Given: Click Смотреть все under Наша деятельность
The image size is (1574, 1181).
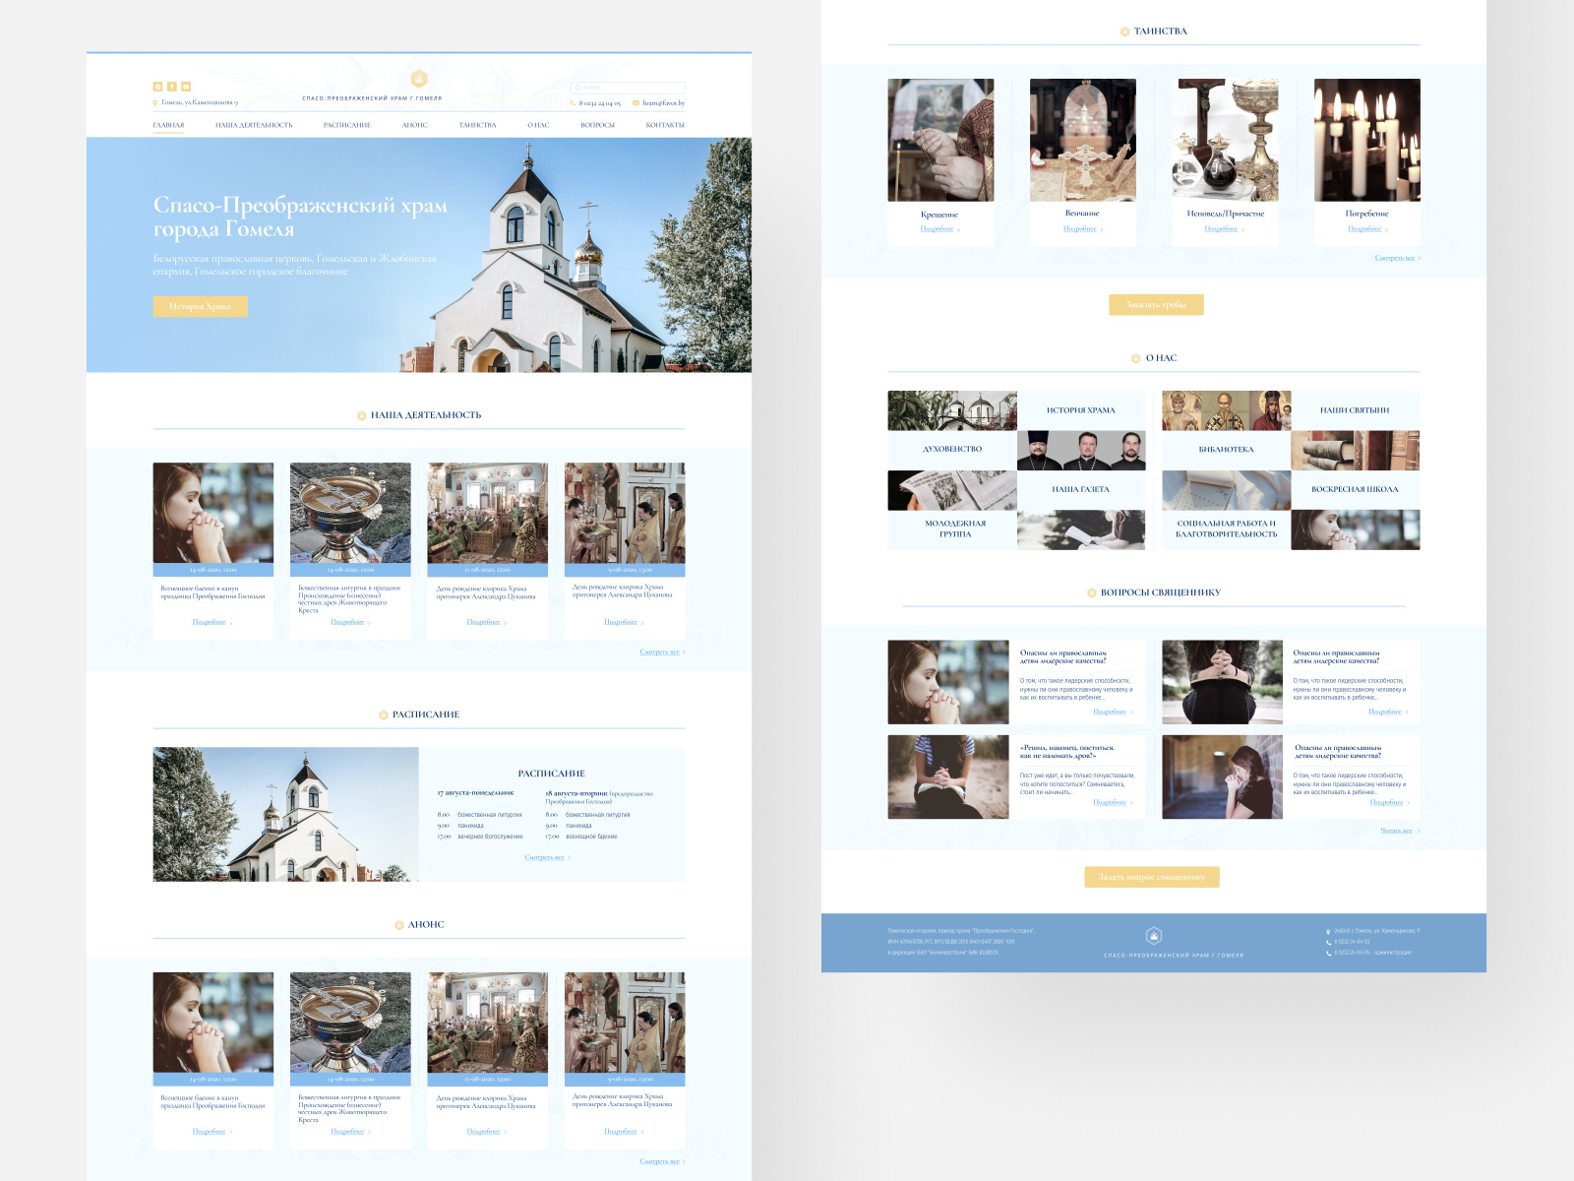Looking at the screenshot, I should 661,651.
